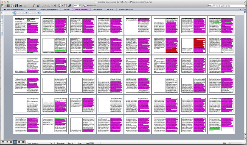247x145 pixels.
Task: Click the New document icon
Action: (2, 5)
